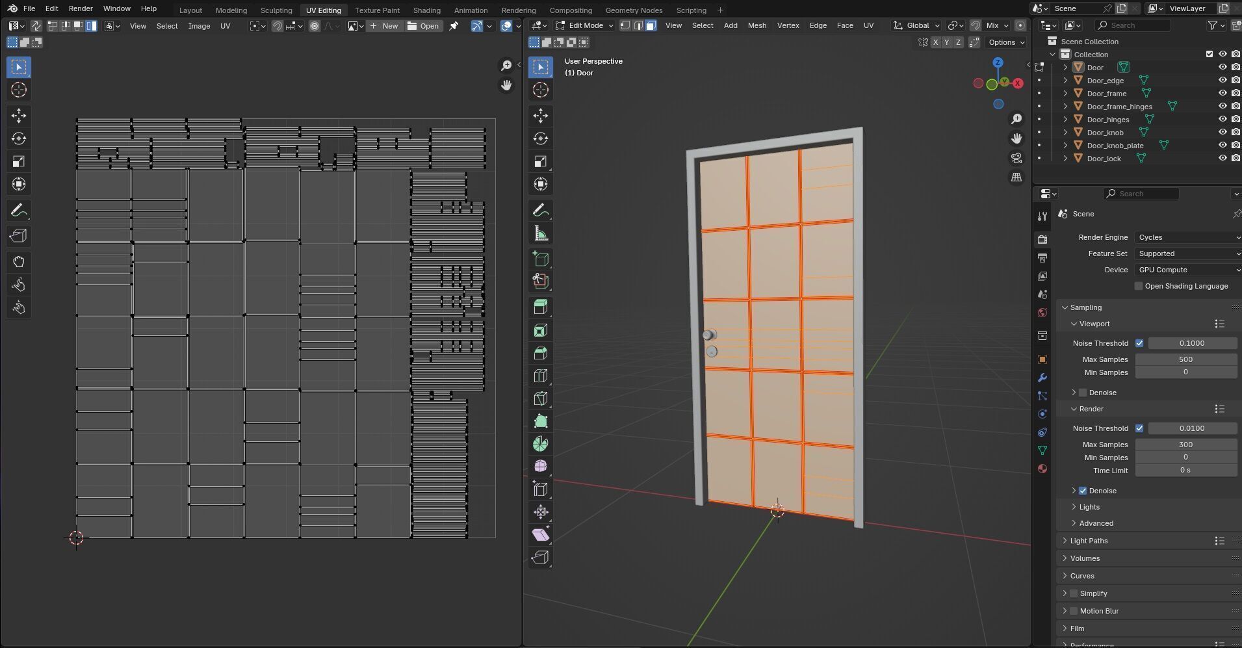Screen dimensions: 1242x648
Task: Select the Grab tool in UV editor
Action: pos(19,262)
